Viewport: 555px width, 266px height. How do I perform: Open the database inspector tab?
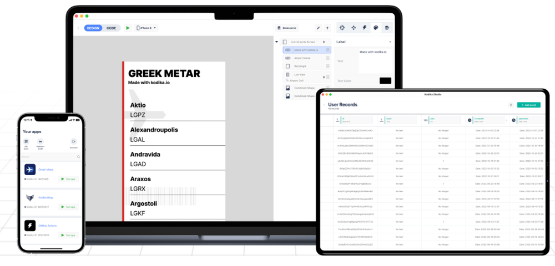click(x=387, y=28)
